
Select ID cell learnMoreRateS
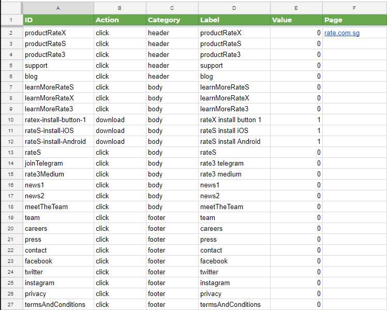point(58,87)
